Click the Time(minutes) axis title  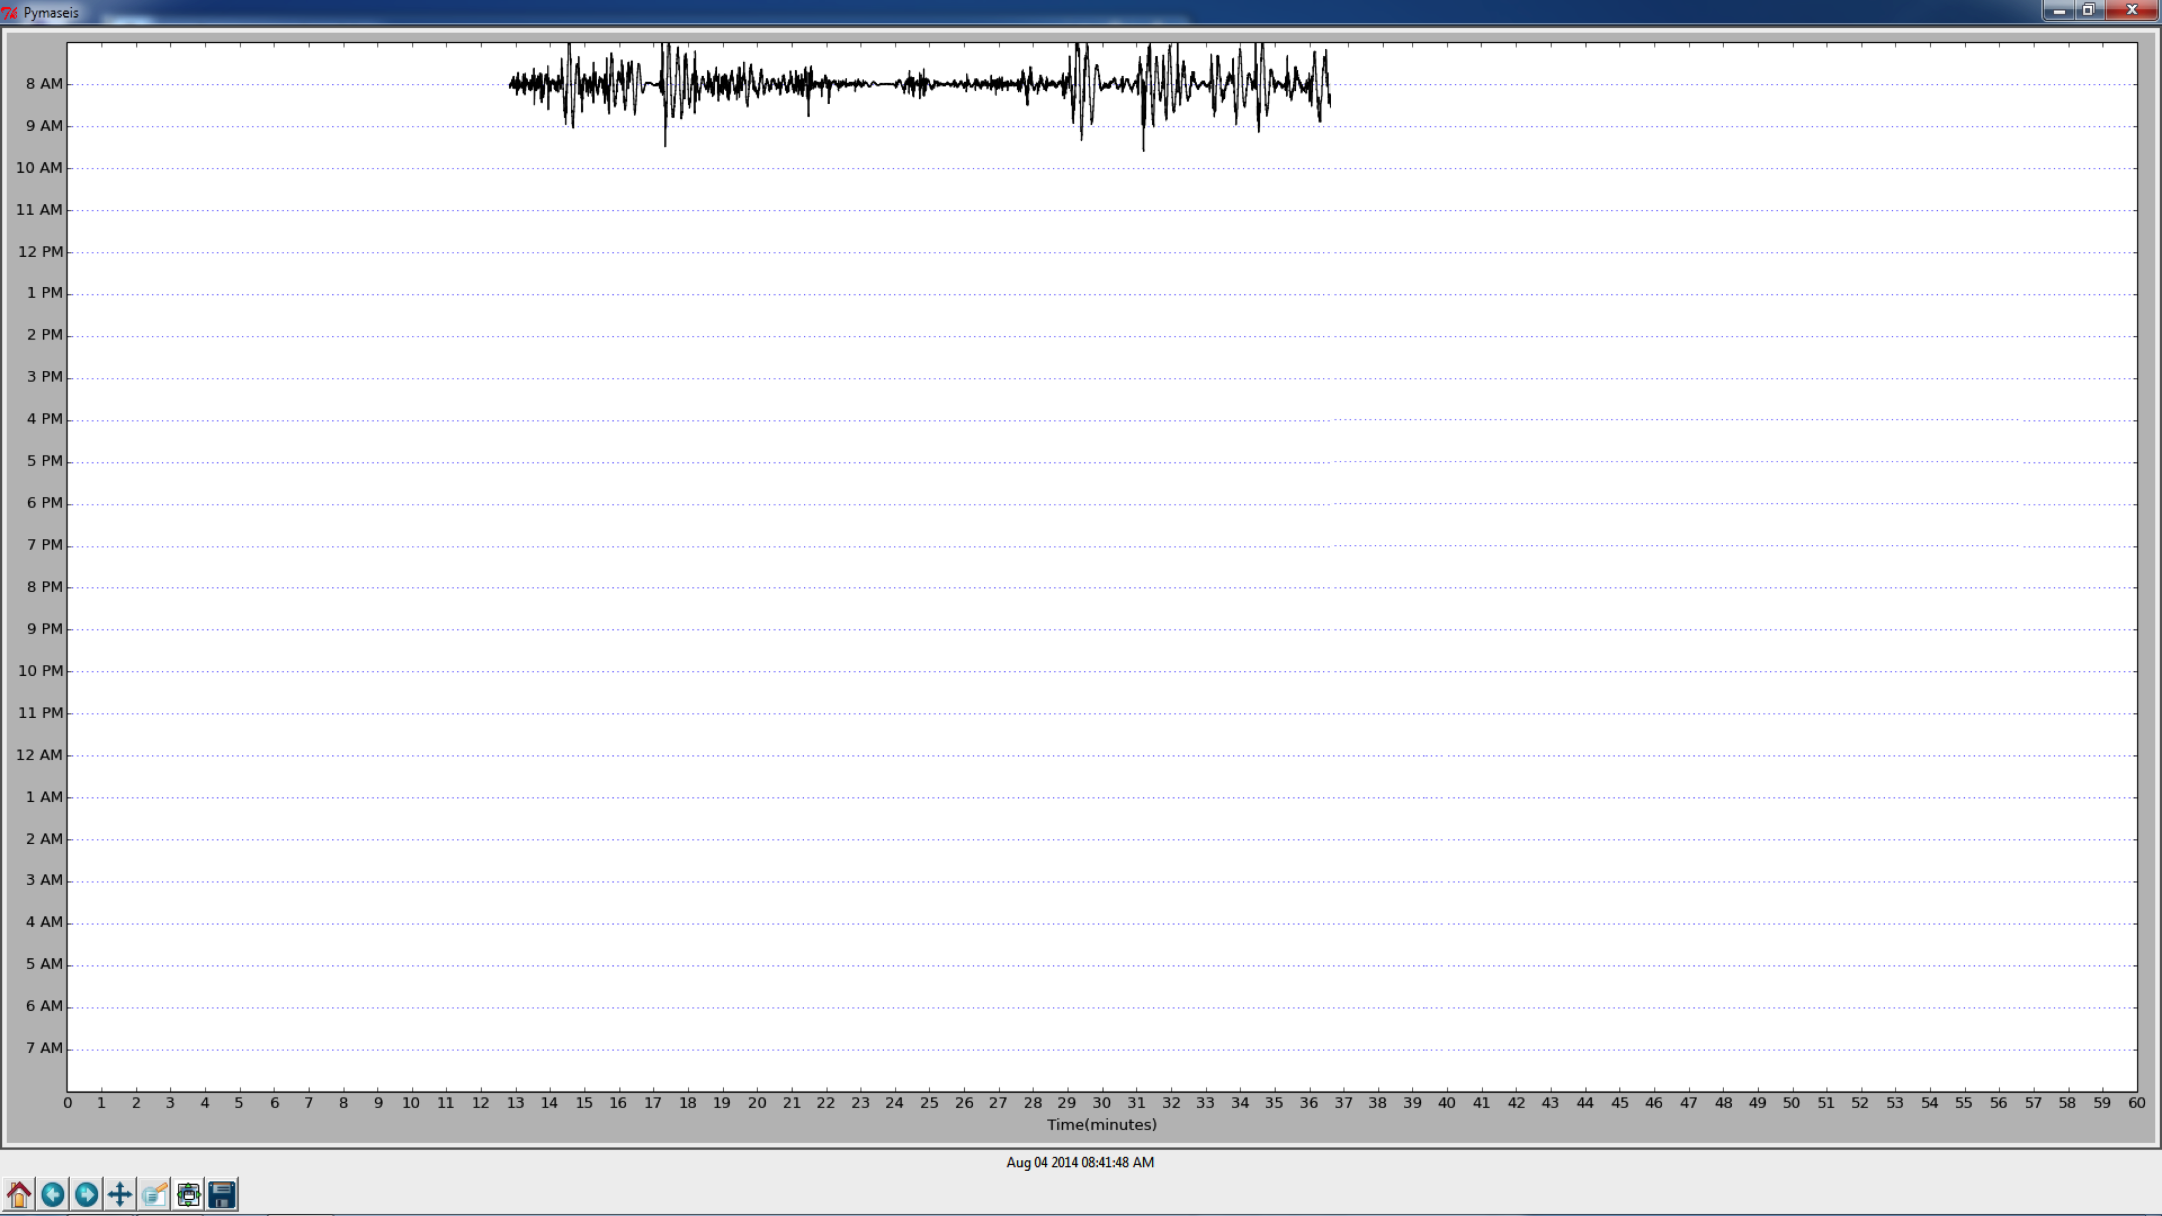point(1101,1125)
